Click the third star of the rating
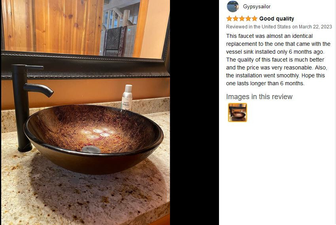Viewport: 336px width, 225px height. 242,19
